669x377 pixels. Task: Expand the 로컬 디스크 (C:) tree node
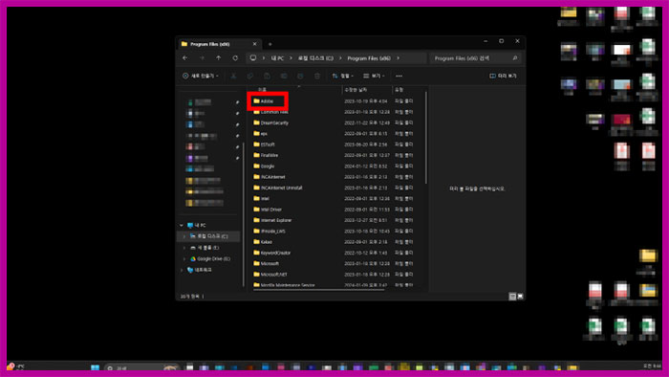184,236
